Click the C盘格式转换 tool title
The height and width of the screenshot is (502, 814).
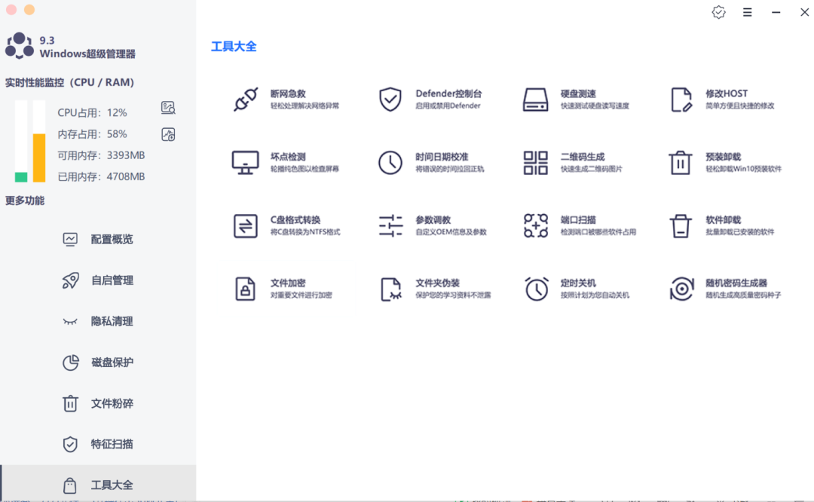[x=295, y=220]
